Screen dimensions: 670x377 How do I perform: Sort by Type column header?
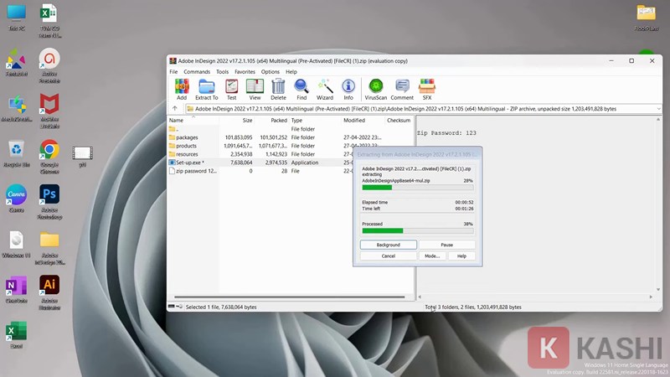[x=316, y=121]
